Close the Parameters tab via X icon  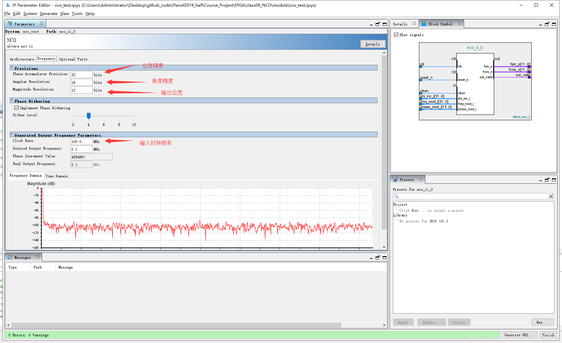(x=42, y=23)
